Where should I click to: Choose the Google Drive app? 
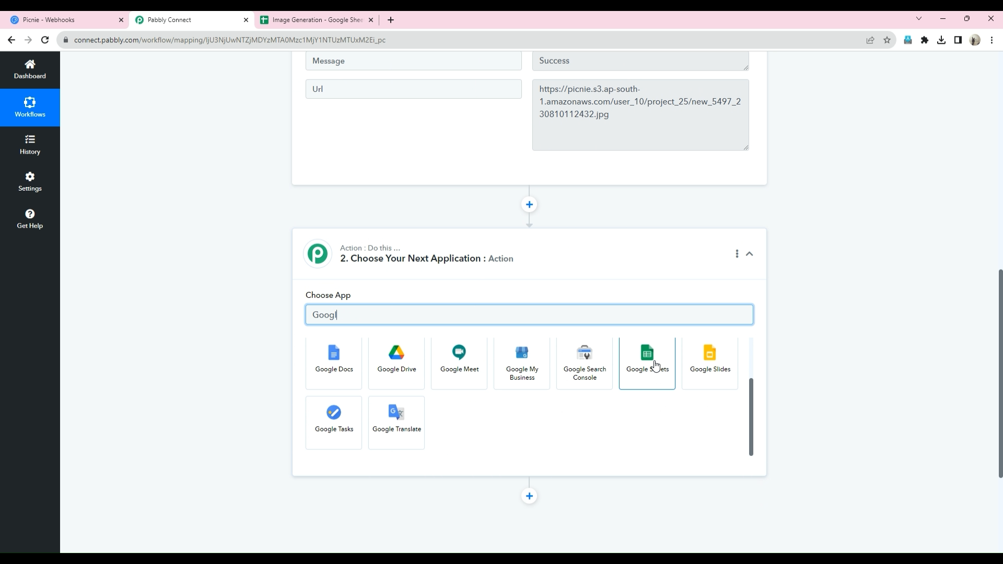(396, 361)
